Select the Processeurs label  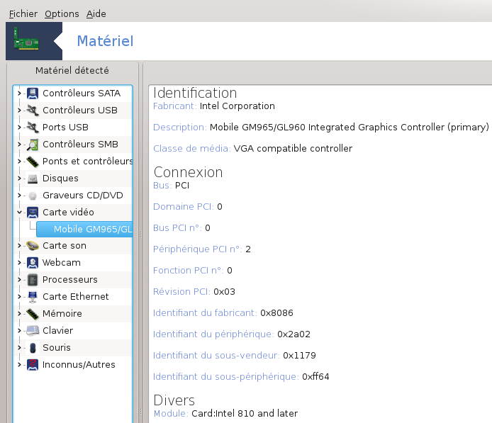pos(70,279)
